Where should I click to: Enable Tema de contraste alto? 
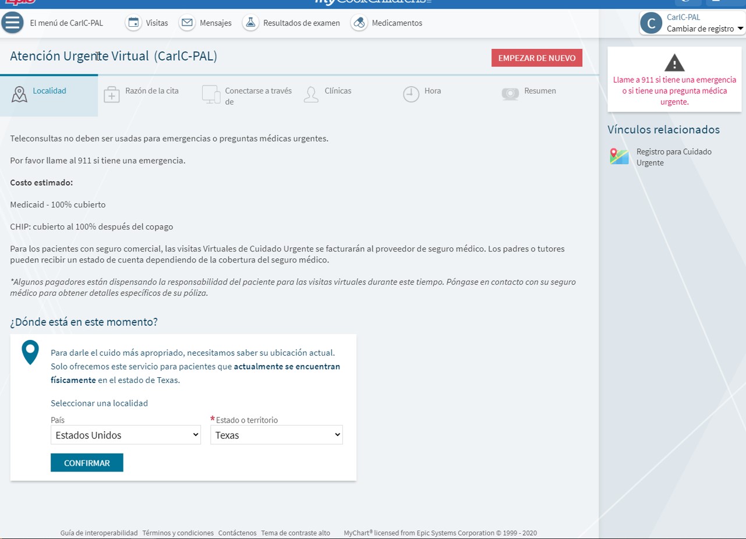click(295, 533)
